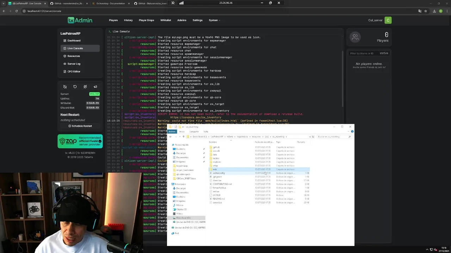Select Red in Explorer navigation pane
This screenshot has height=253, width=451.
tap(177, 233)
